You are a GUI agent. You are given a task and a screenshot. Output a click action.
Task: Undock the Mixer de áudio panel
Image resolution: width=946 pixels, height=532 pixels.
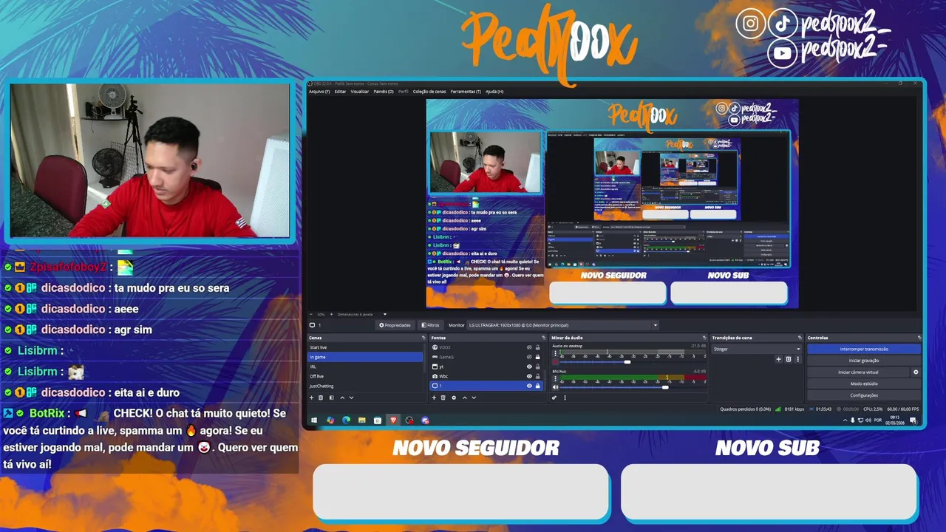click(704, 338)
